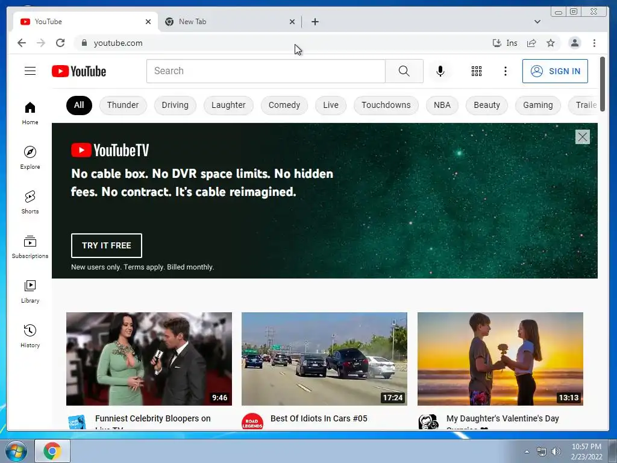Viewport: 617px width, 463px height.
Task: Click the share page icon
Action: pos(531,43)
